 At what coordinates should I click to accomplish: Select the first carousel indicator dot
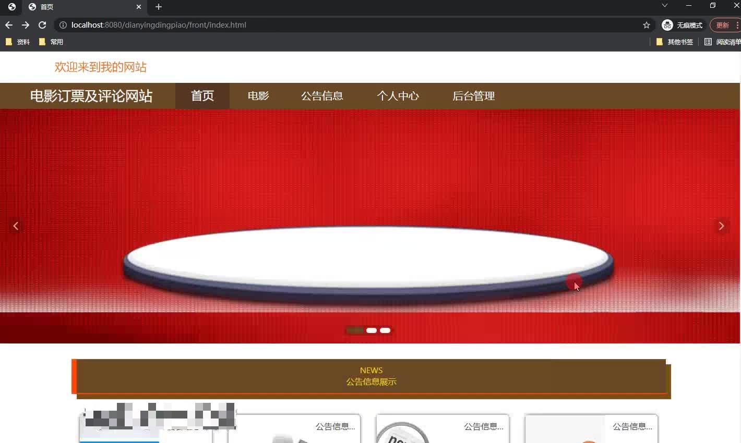click(x=355, y=330)
